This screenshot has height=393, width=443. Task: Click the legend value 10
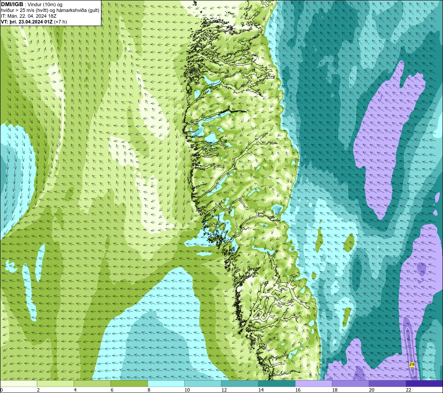[x=187, y=390]
